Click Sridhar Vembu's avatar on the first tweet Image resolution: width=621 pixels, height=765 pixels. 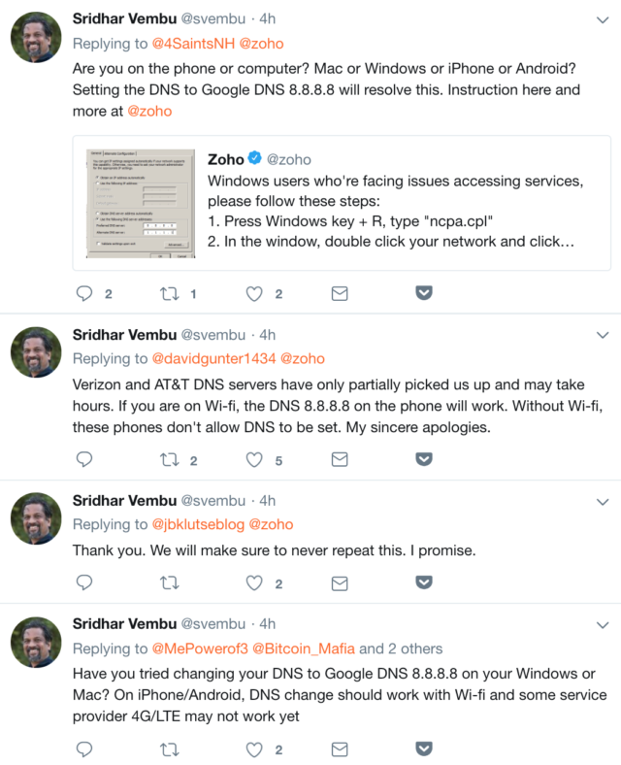(x=36, y=38)
